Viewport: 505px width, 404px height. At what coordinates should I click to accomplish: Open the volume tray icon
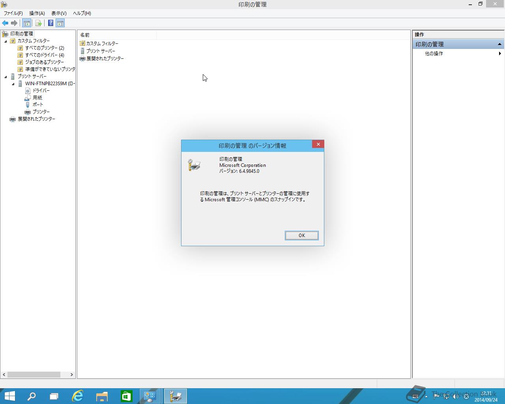coord(456,397)
